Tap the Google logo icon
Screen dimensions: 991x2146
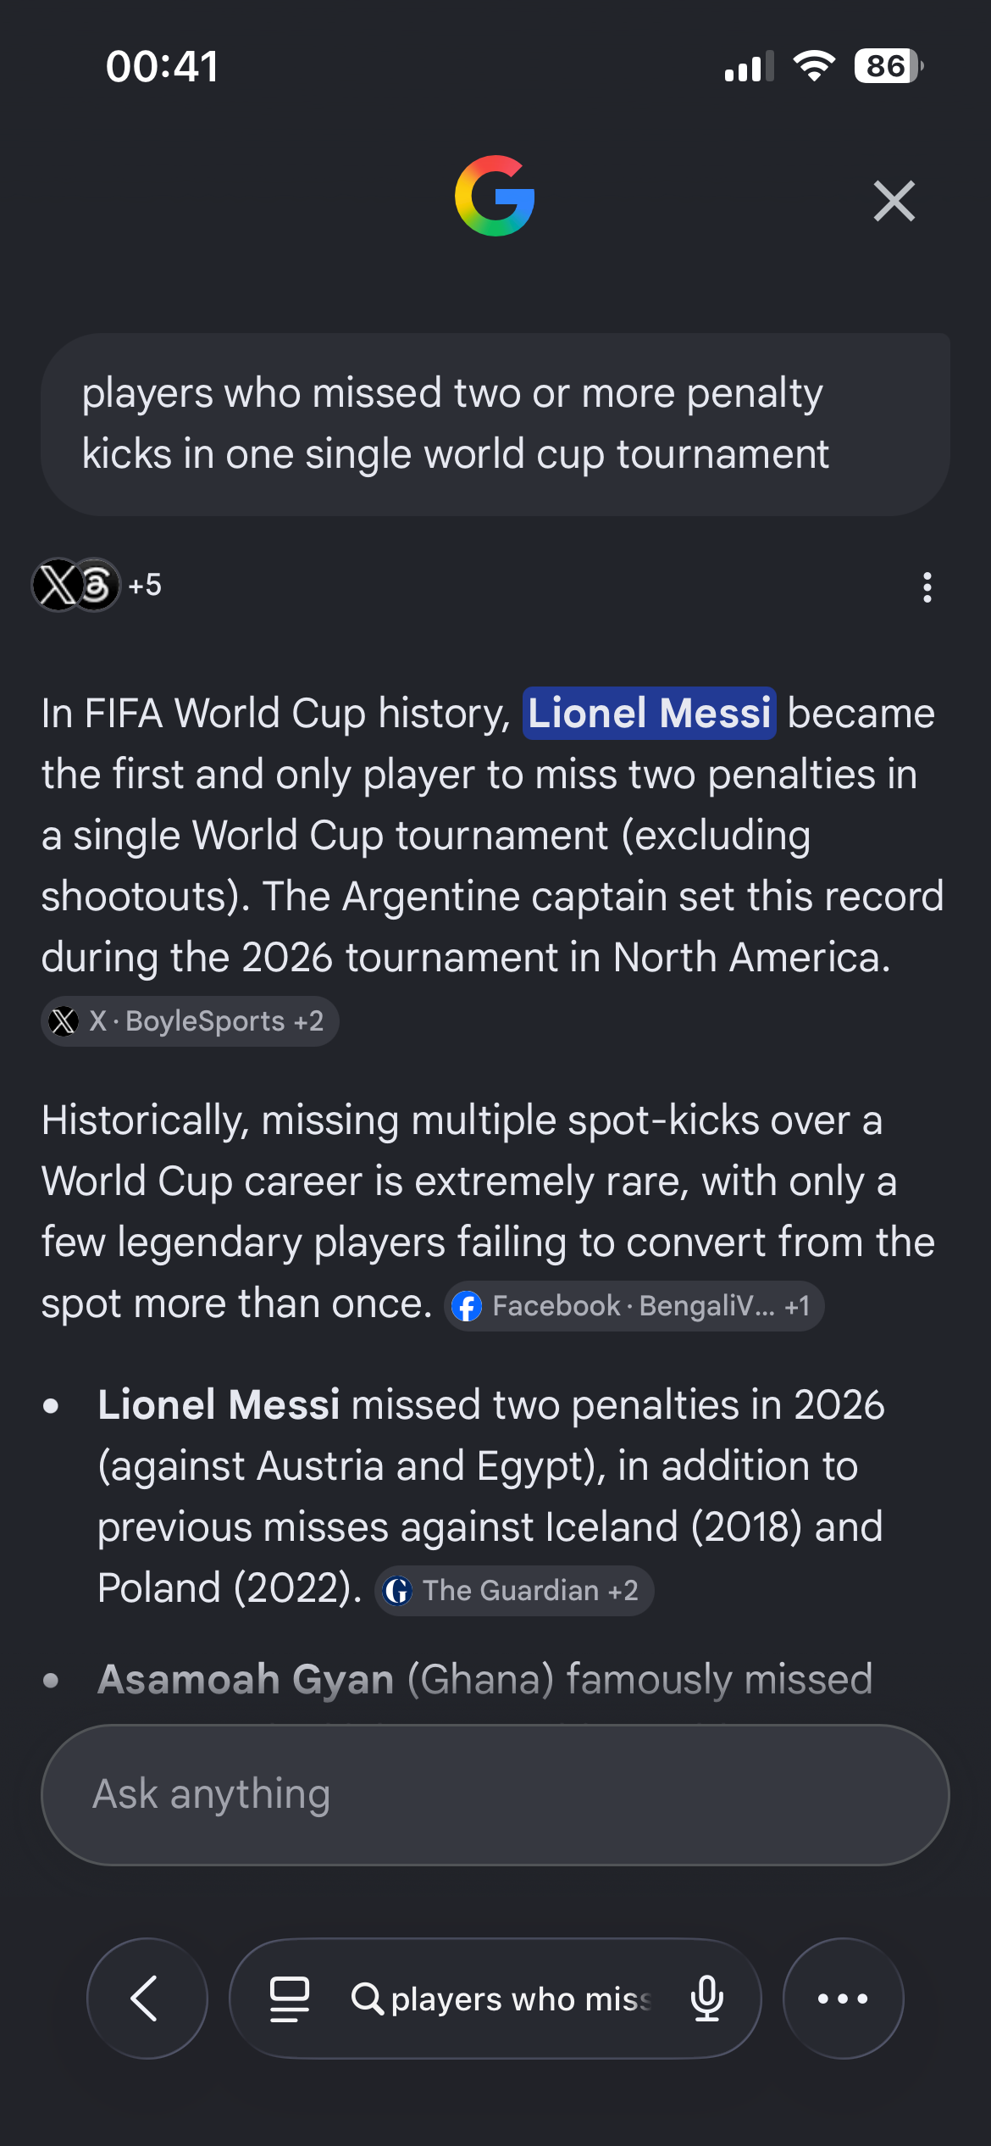(x=495, y=196)
